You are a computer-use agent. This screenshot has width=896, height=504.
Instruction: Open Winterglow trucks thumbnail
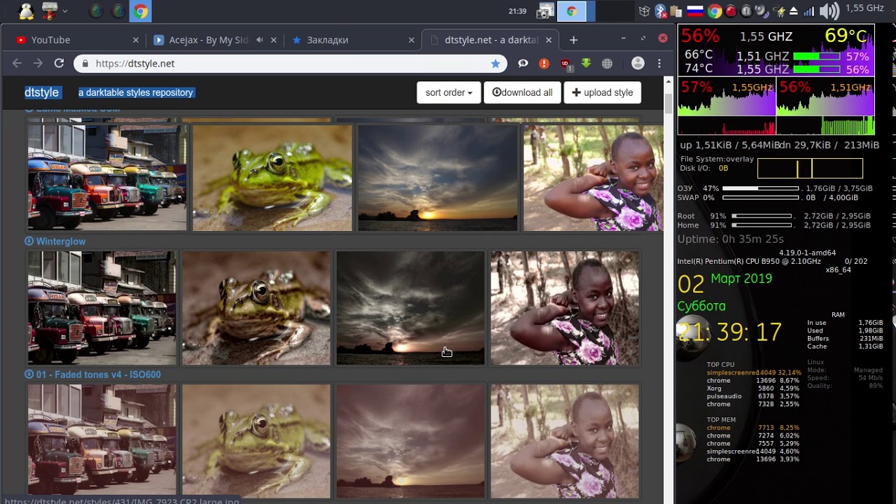[x=102, y=308]
